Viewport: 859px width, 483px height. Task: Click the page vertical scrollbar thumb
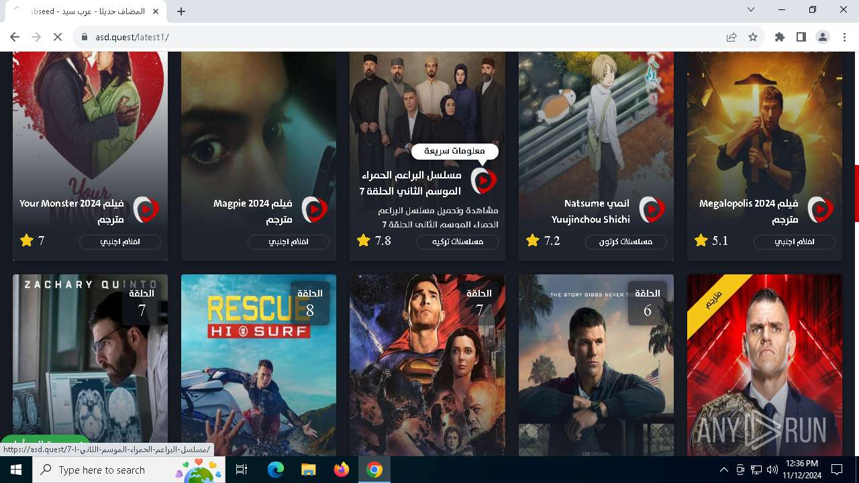tap(856, 193)
